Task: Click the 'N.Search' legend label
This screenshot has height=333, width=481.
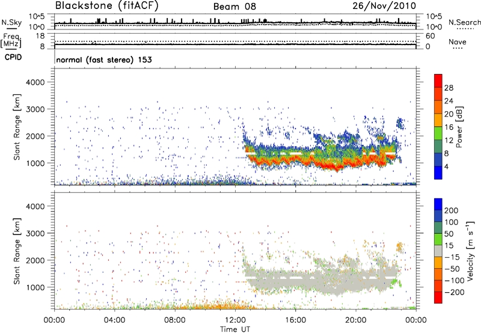Action: 464,22
